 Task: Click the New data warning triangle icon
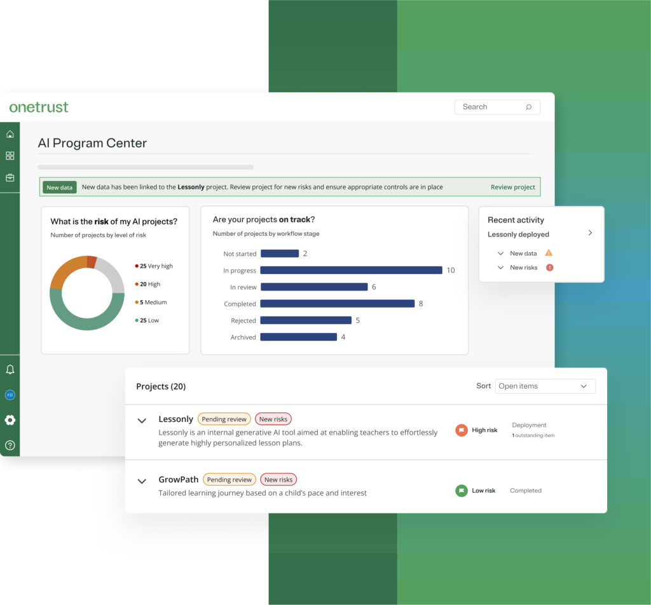coord(549,253)
